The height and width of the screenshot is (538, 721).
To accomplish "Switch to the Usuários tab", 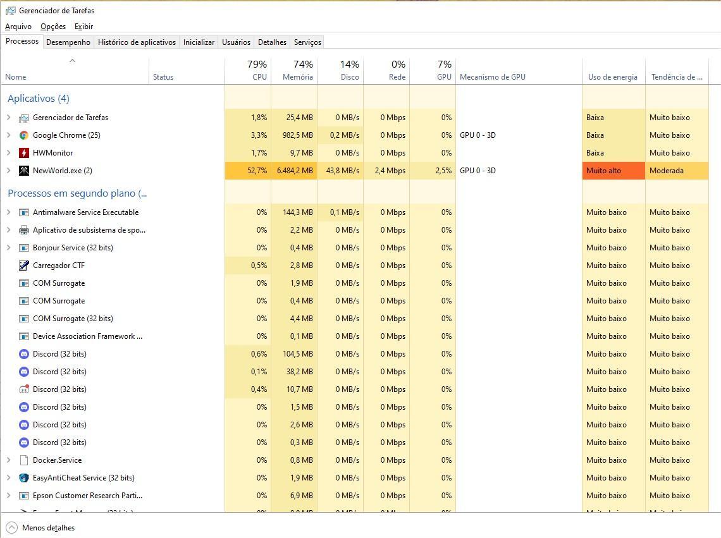I will [236, 42].
